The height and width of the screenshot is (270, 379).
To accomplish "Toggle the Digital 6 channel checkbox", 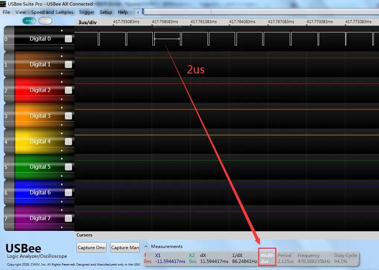I will point(68,193).
